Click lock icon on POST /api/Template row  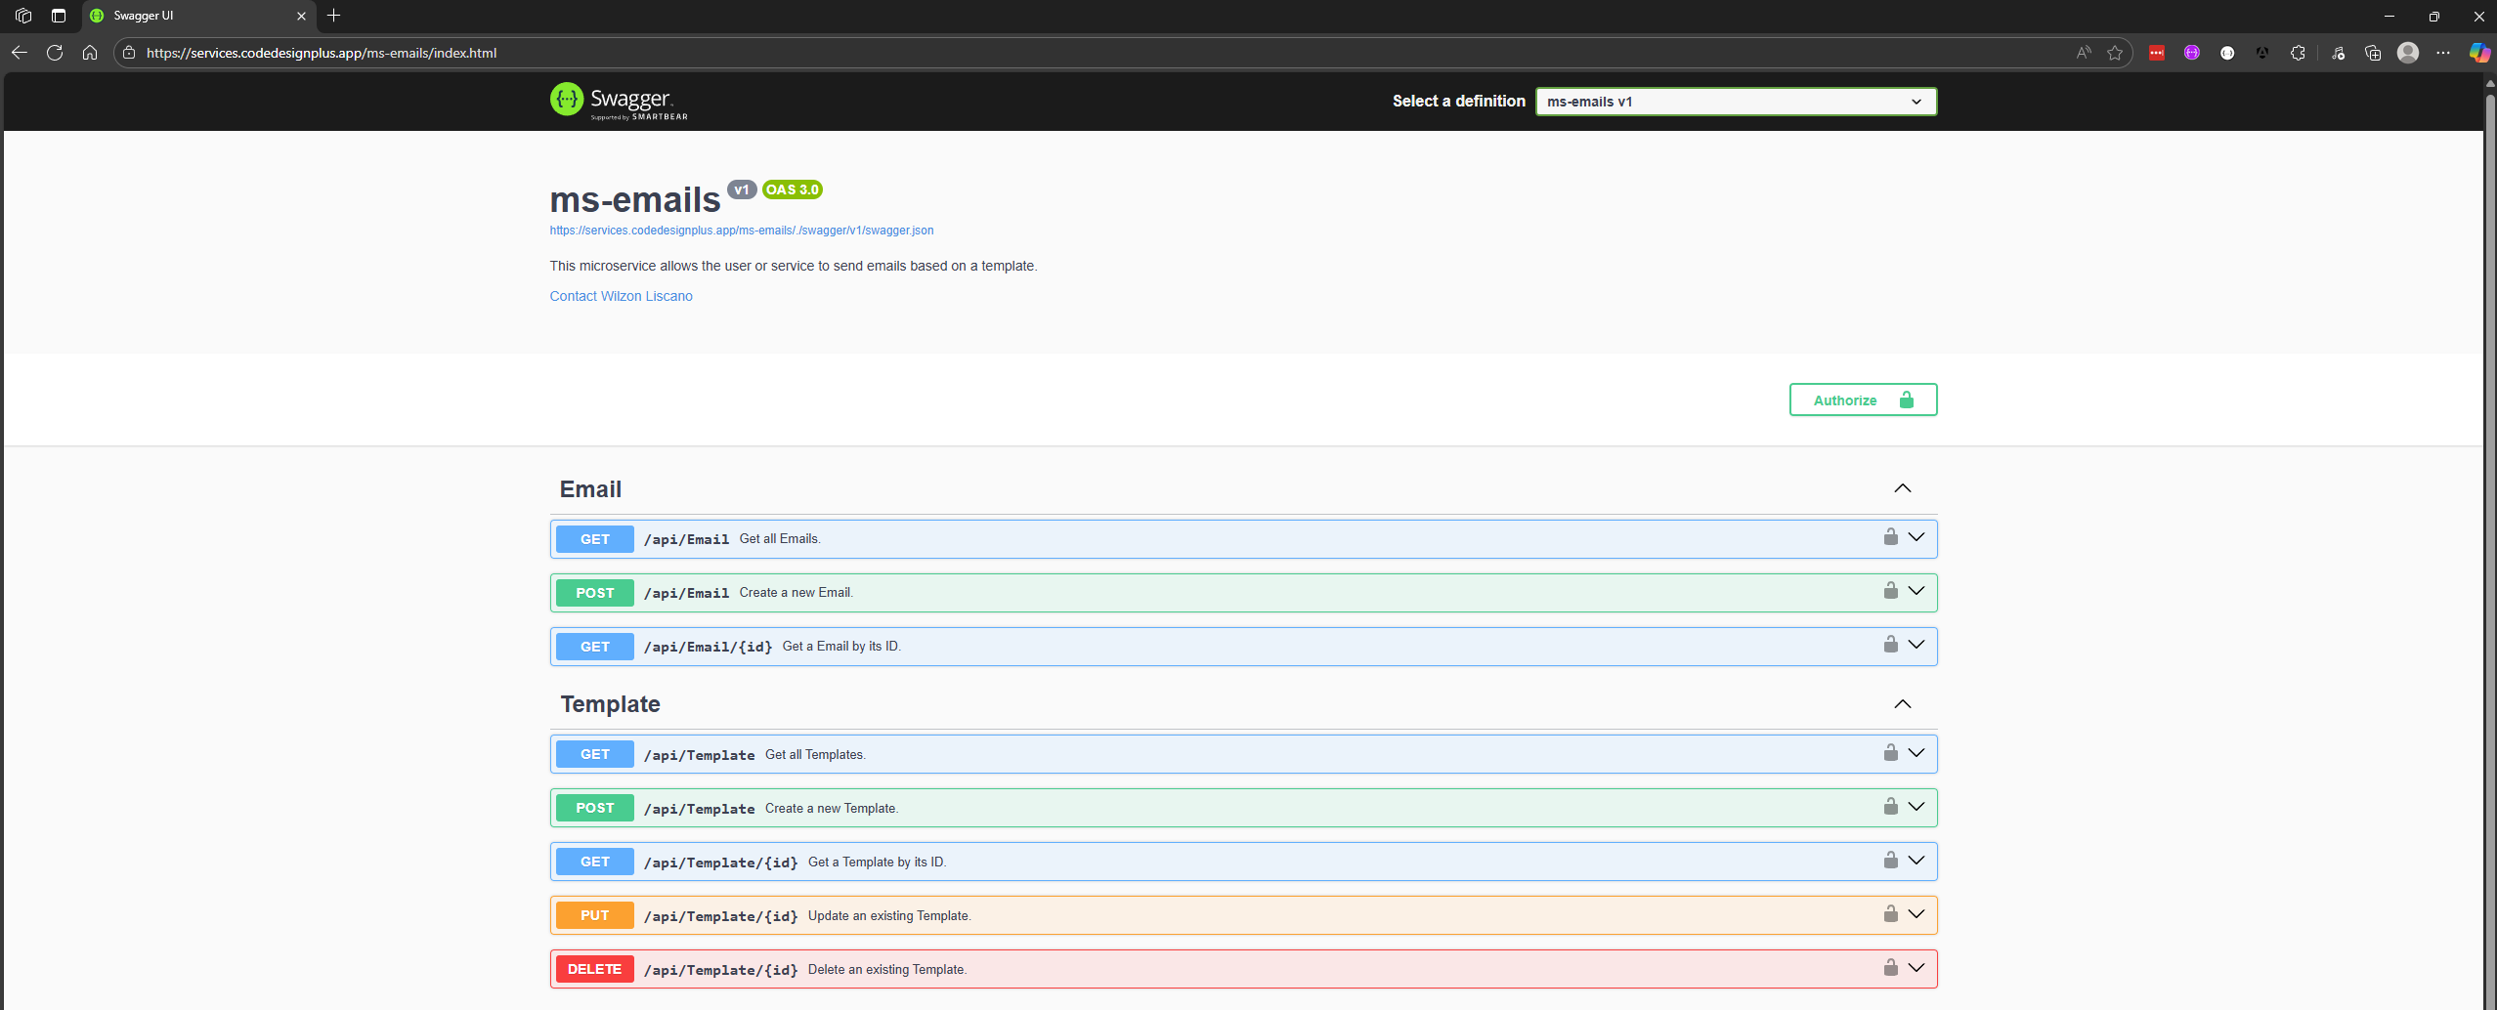pyautogui.click(x=1890, y=807)
